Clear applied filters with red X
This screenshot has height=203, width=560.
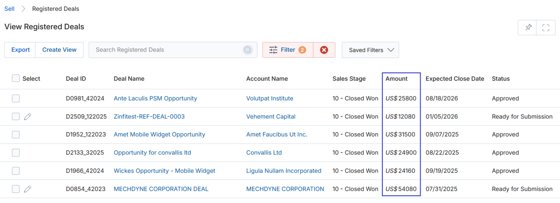coord(324,50)
